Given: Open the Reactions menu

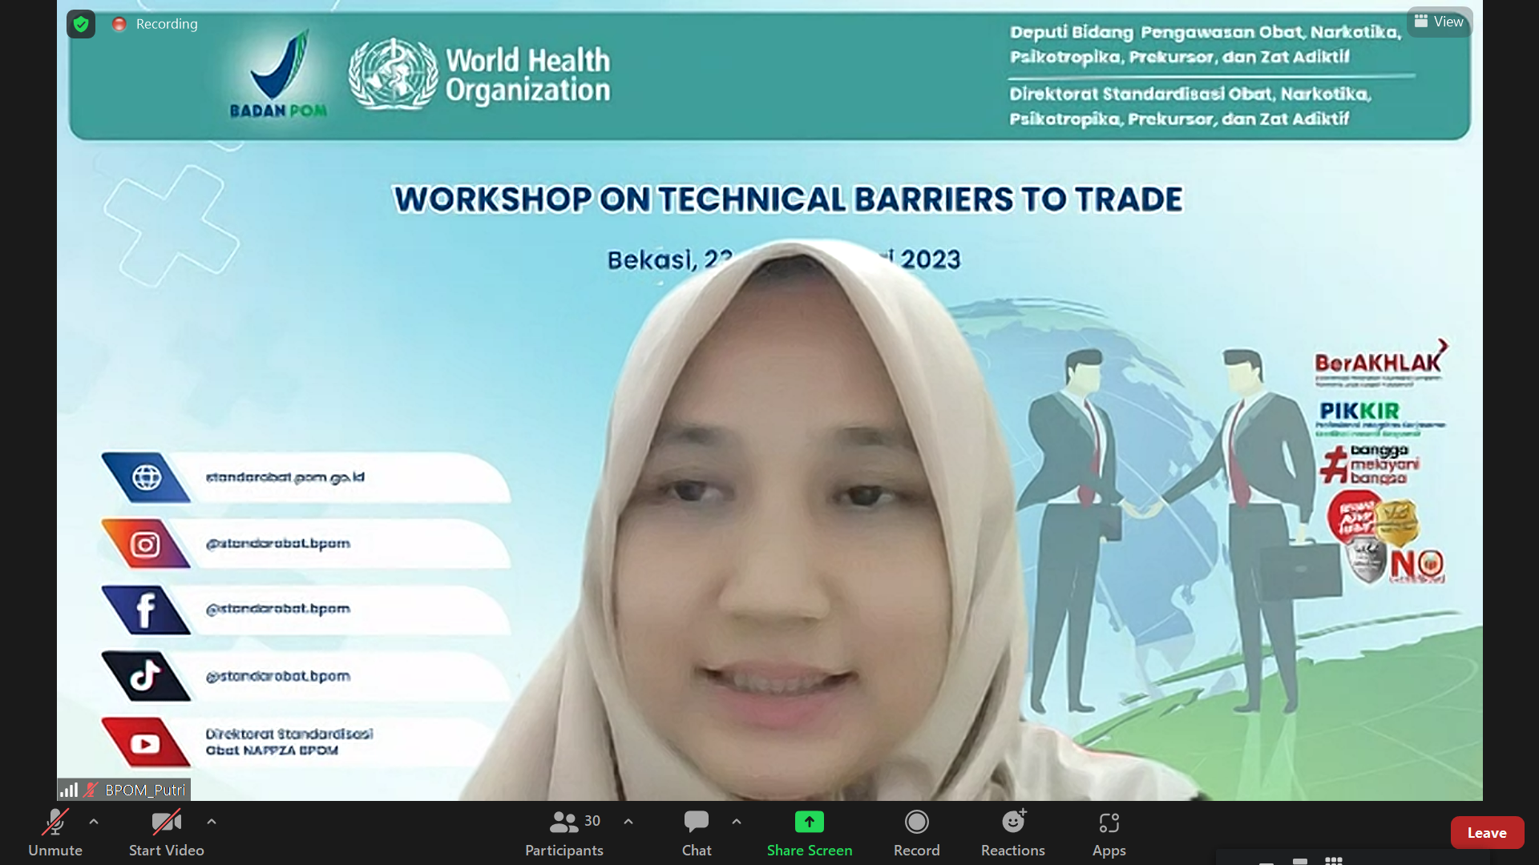Looking at the screenshot, I should [x=1012, y=832].
